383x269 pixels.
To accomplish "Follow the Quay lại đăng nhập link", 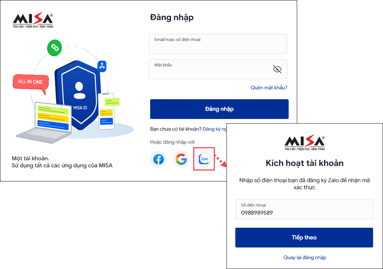I will click(x=305, y=257).
